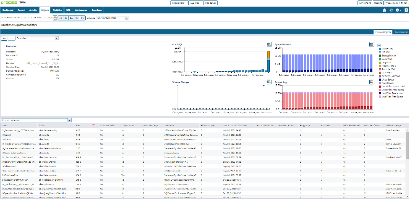This screenshot has height=200, width=410.
Task: Open the Settings gear menu
Action: pos(398,10)
